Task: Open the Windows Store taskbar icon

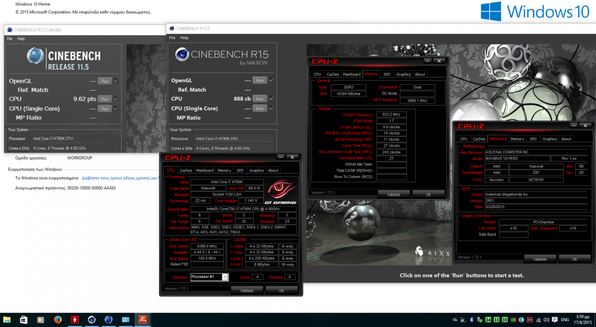Action: 23,320
